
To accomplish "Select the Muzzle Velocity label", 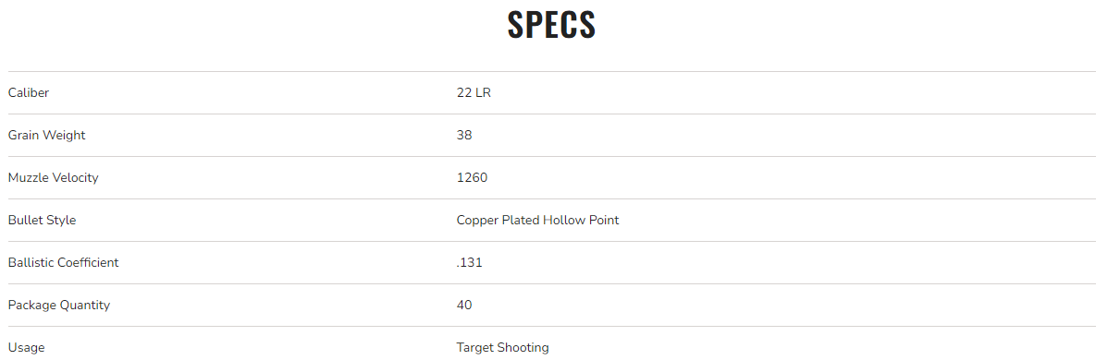I will (x=53, y=177).
